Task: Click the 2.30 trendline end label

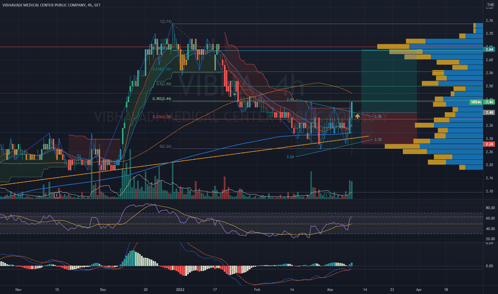Action: tap(378, 140)
